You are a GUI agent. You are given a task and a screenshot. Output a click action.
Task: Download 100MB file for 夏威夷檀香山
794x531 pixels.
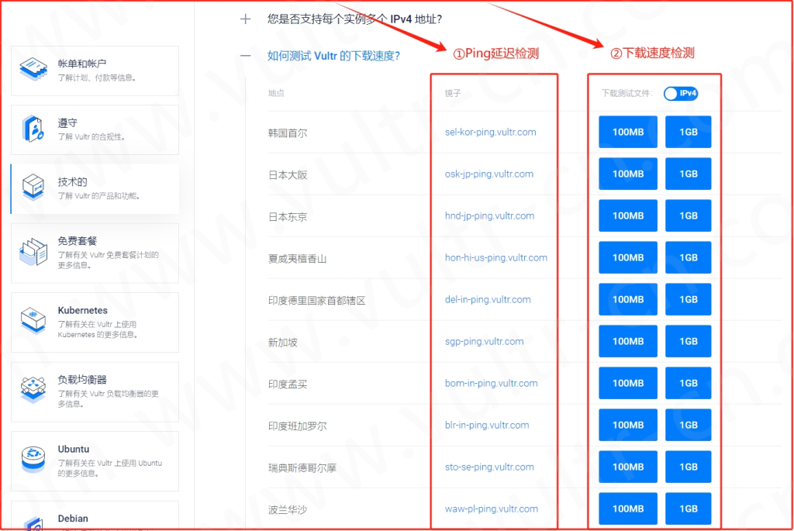point(628,257)
